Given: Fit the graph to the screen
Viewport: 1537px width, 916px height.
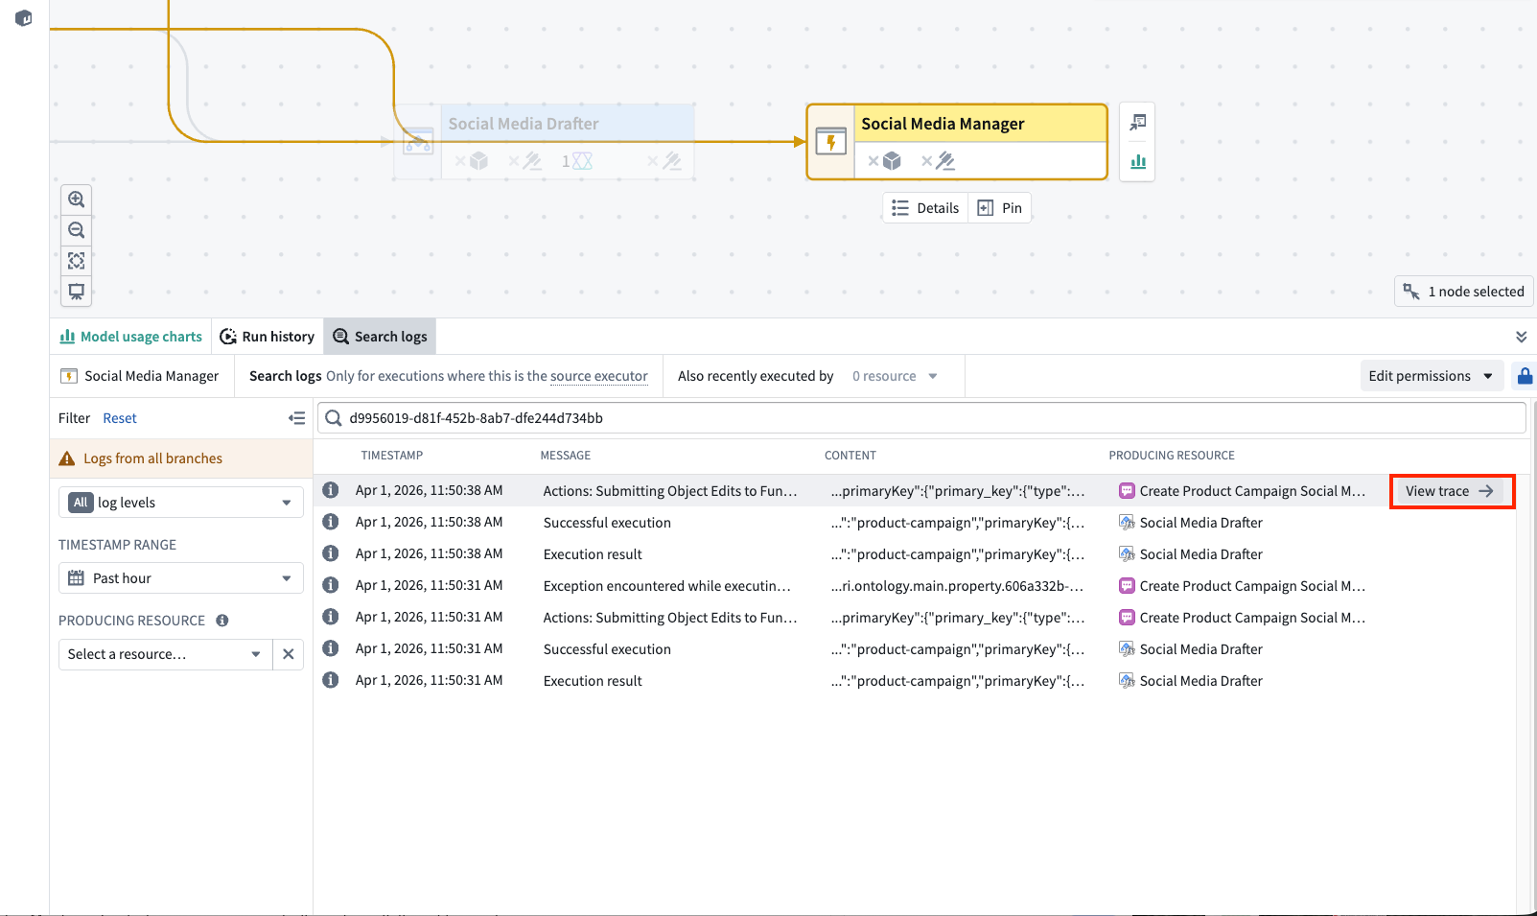Looking at the screenshot, I should click(76, 260).
